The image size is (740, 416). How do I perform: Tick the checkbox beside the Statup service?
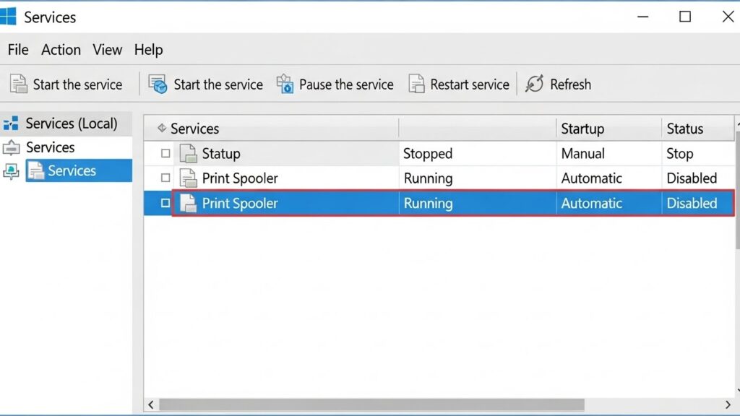coord(165,154)
